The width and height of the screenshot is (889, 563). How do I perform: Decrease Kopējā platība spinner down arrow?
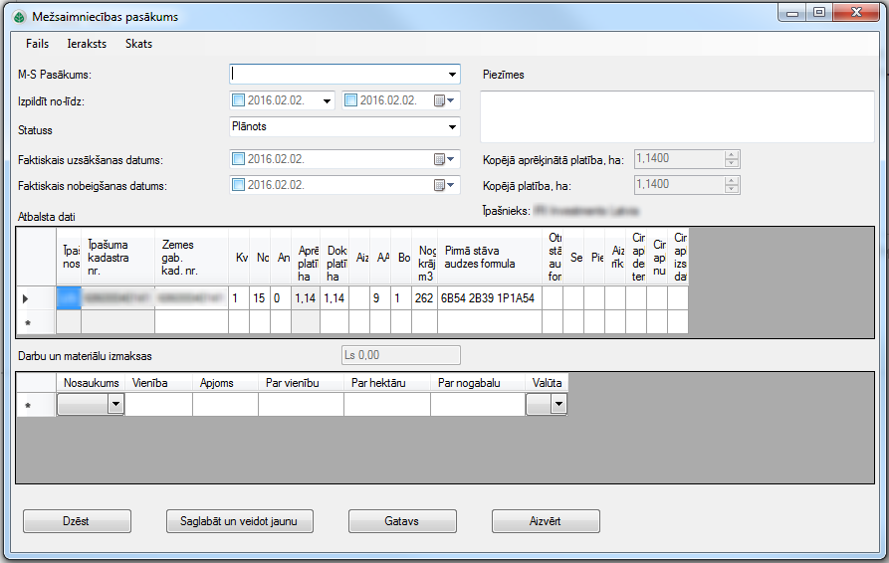tap(732, 189)
